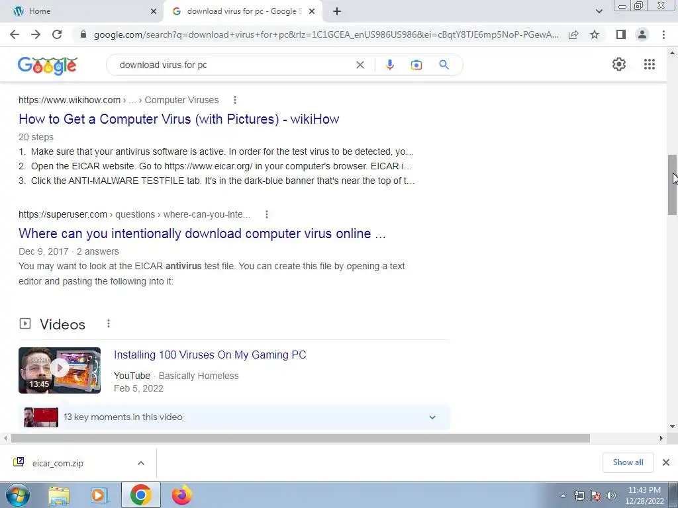Image resolution: width=678 pixels, height=508 pixels.
Task: Click the key moments video thumbnail
Action: click(x=41, y=417)
